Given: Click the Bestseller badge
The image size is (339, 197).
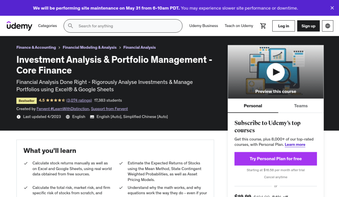Looking at the screenshot, I should 27,101.
